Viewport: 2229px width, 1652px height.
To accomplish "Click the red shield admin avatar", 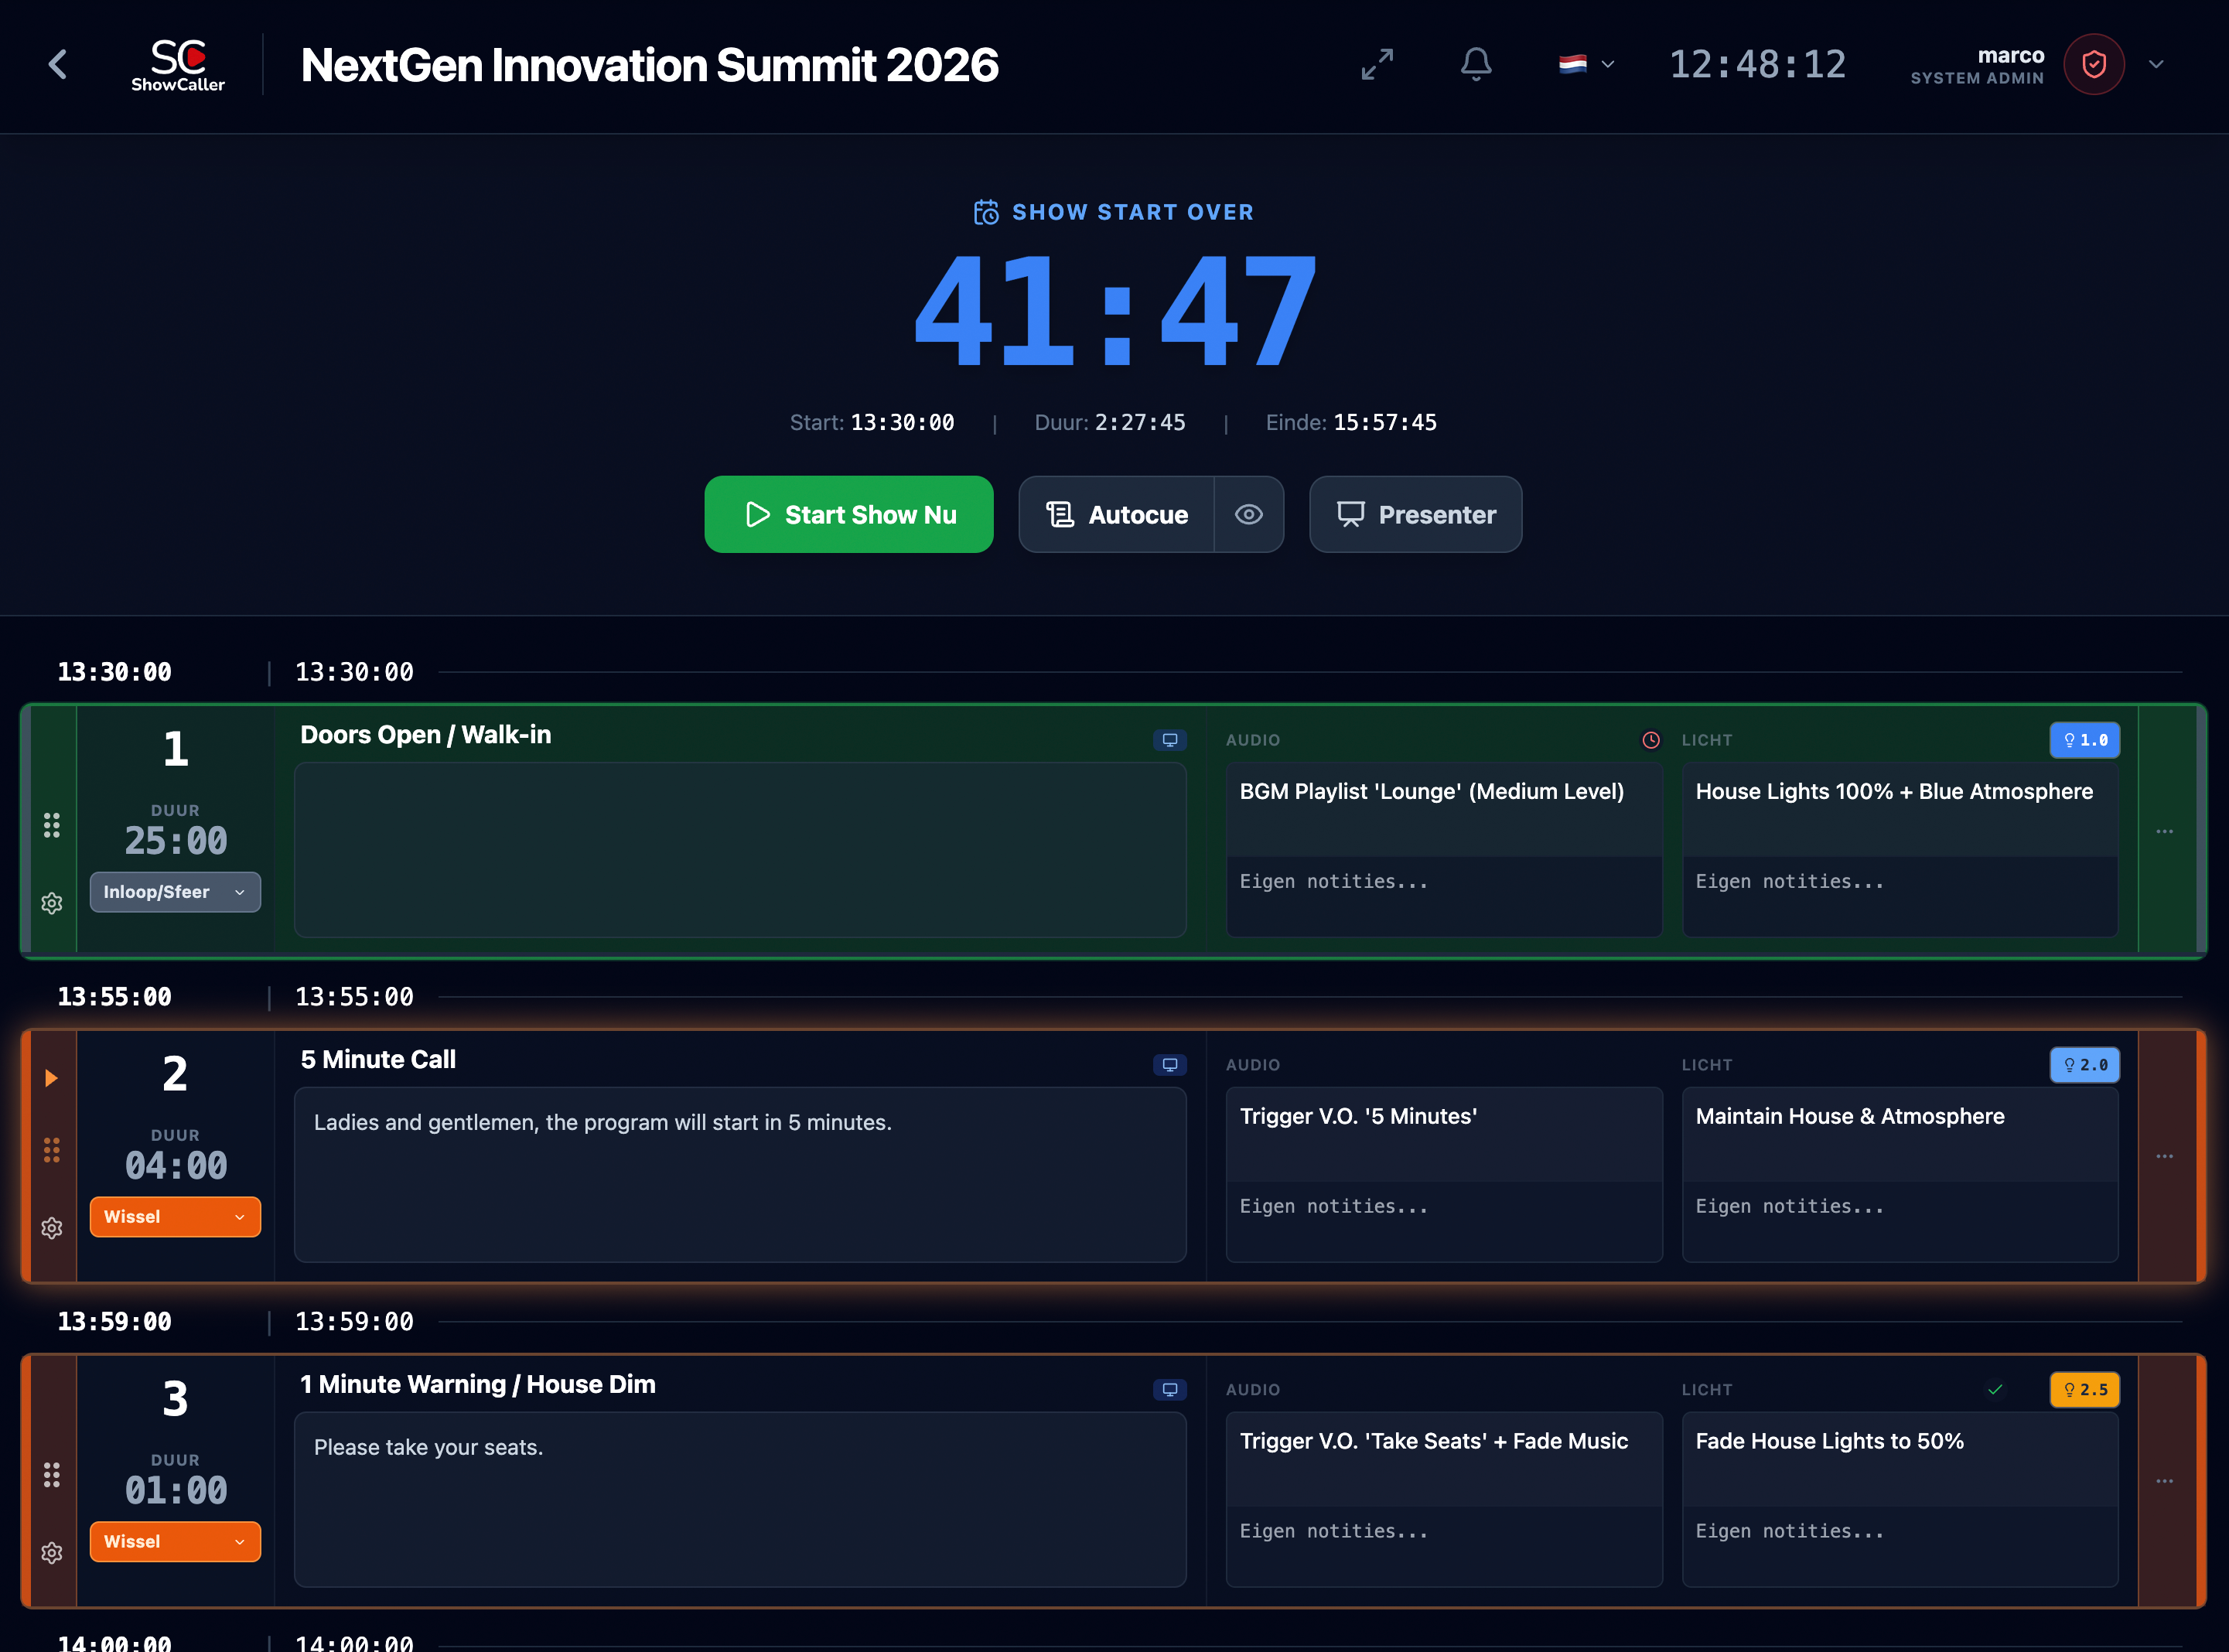I will [2093, 65].
